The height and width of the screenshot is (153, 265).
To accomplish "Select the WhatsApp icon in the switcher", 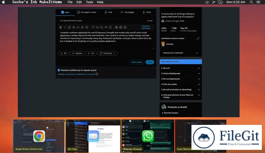I will click(148, 136).
